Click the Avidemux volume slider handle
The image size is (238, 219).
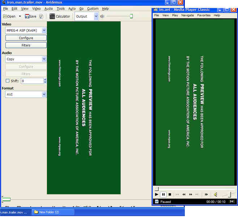[x=131, y=16]
